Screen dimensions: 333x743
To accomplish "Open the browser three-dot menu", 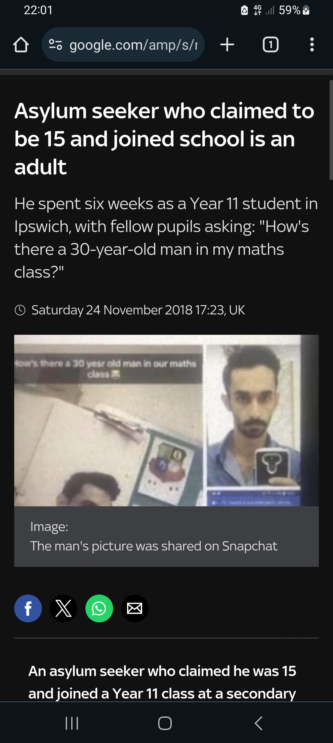I will pyautogui.click(x=312, y=44).
